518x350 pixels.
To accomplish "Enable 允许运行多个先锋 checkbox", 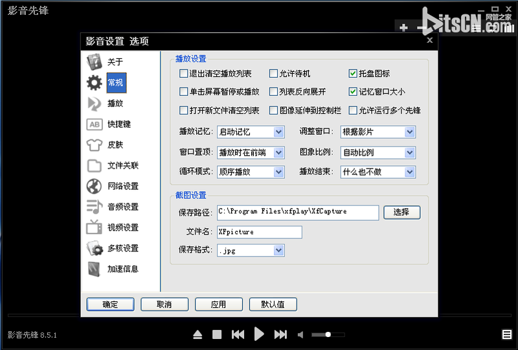I will (353, 110).
